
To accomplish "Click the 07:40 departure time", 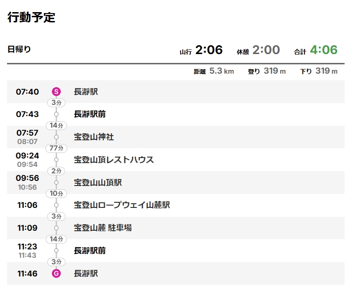I will (27, 92).
